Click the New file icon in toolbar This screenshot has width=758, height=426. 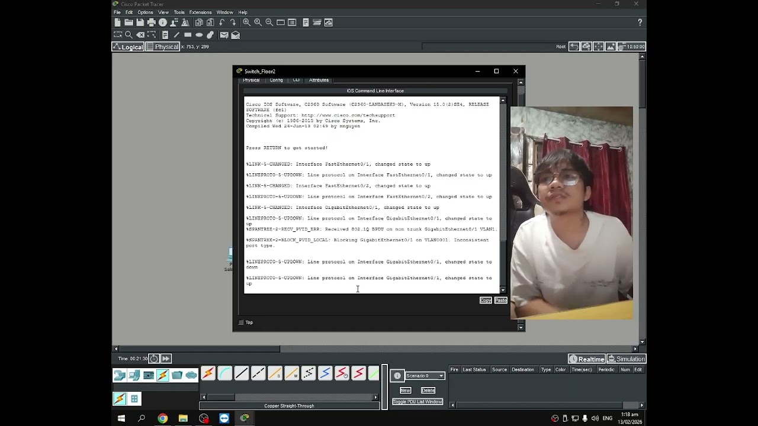coord(117,22)
